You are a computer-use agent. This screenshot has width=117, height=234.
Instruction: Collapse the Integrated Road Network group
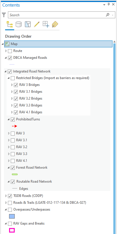(5, 71)
